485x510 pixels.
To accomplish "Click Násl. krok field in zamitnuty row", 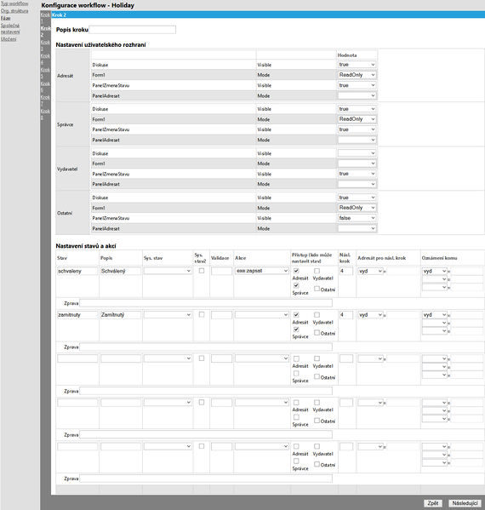I will tap(346, 315).
